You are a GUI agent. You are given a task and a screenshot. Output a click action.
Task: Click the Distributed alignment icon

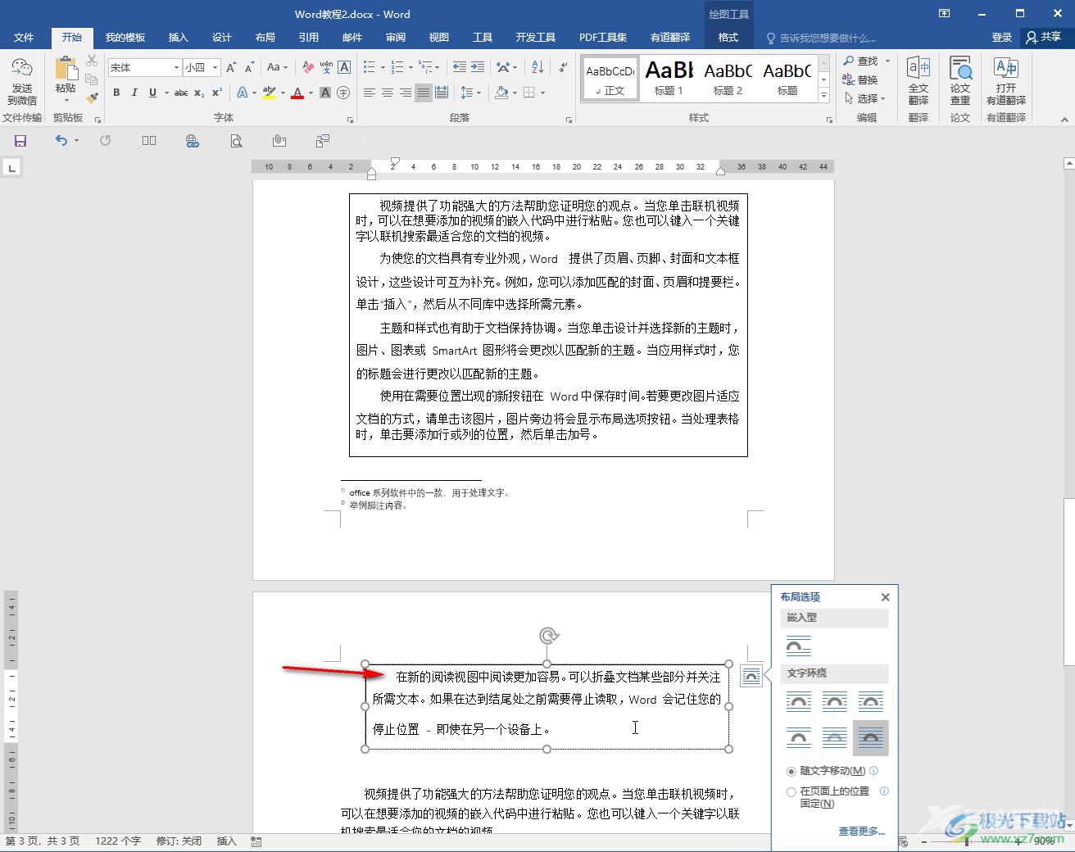click(x=442, y=93)
